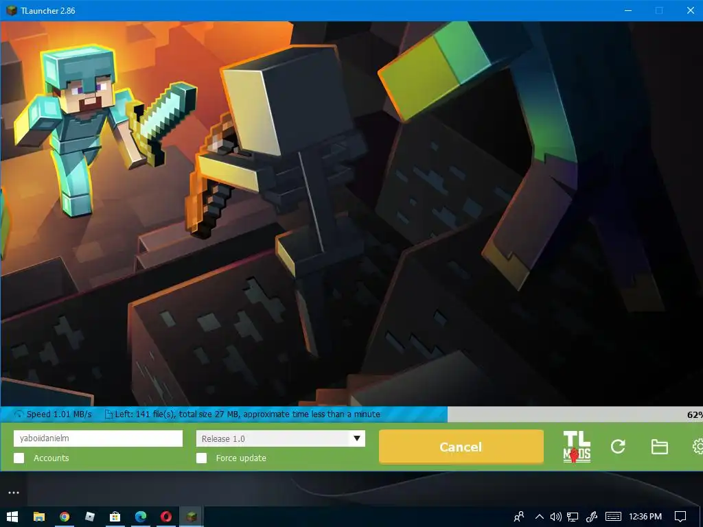The width and height of the screenshot is (703, 527).
Task: Click the Speed 1.01 MB/s status text
Action: click(x=59, y=414)
